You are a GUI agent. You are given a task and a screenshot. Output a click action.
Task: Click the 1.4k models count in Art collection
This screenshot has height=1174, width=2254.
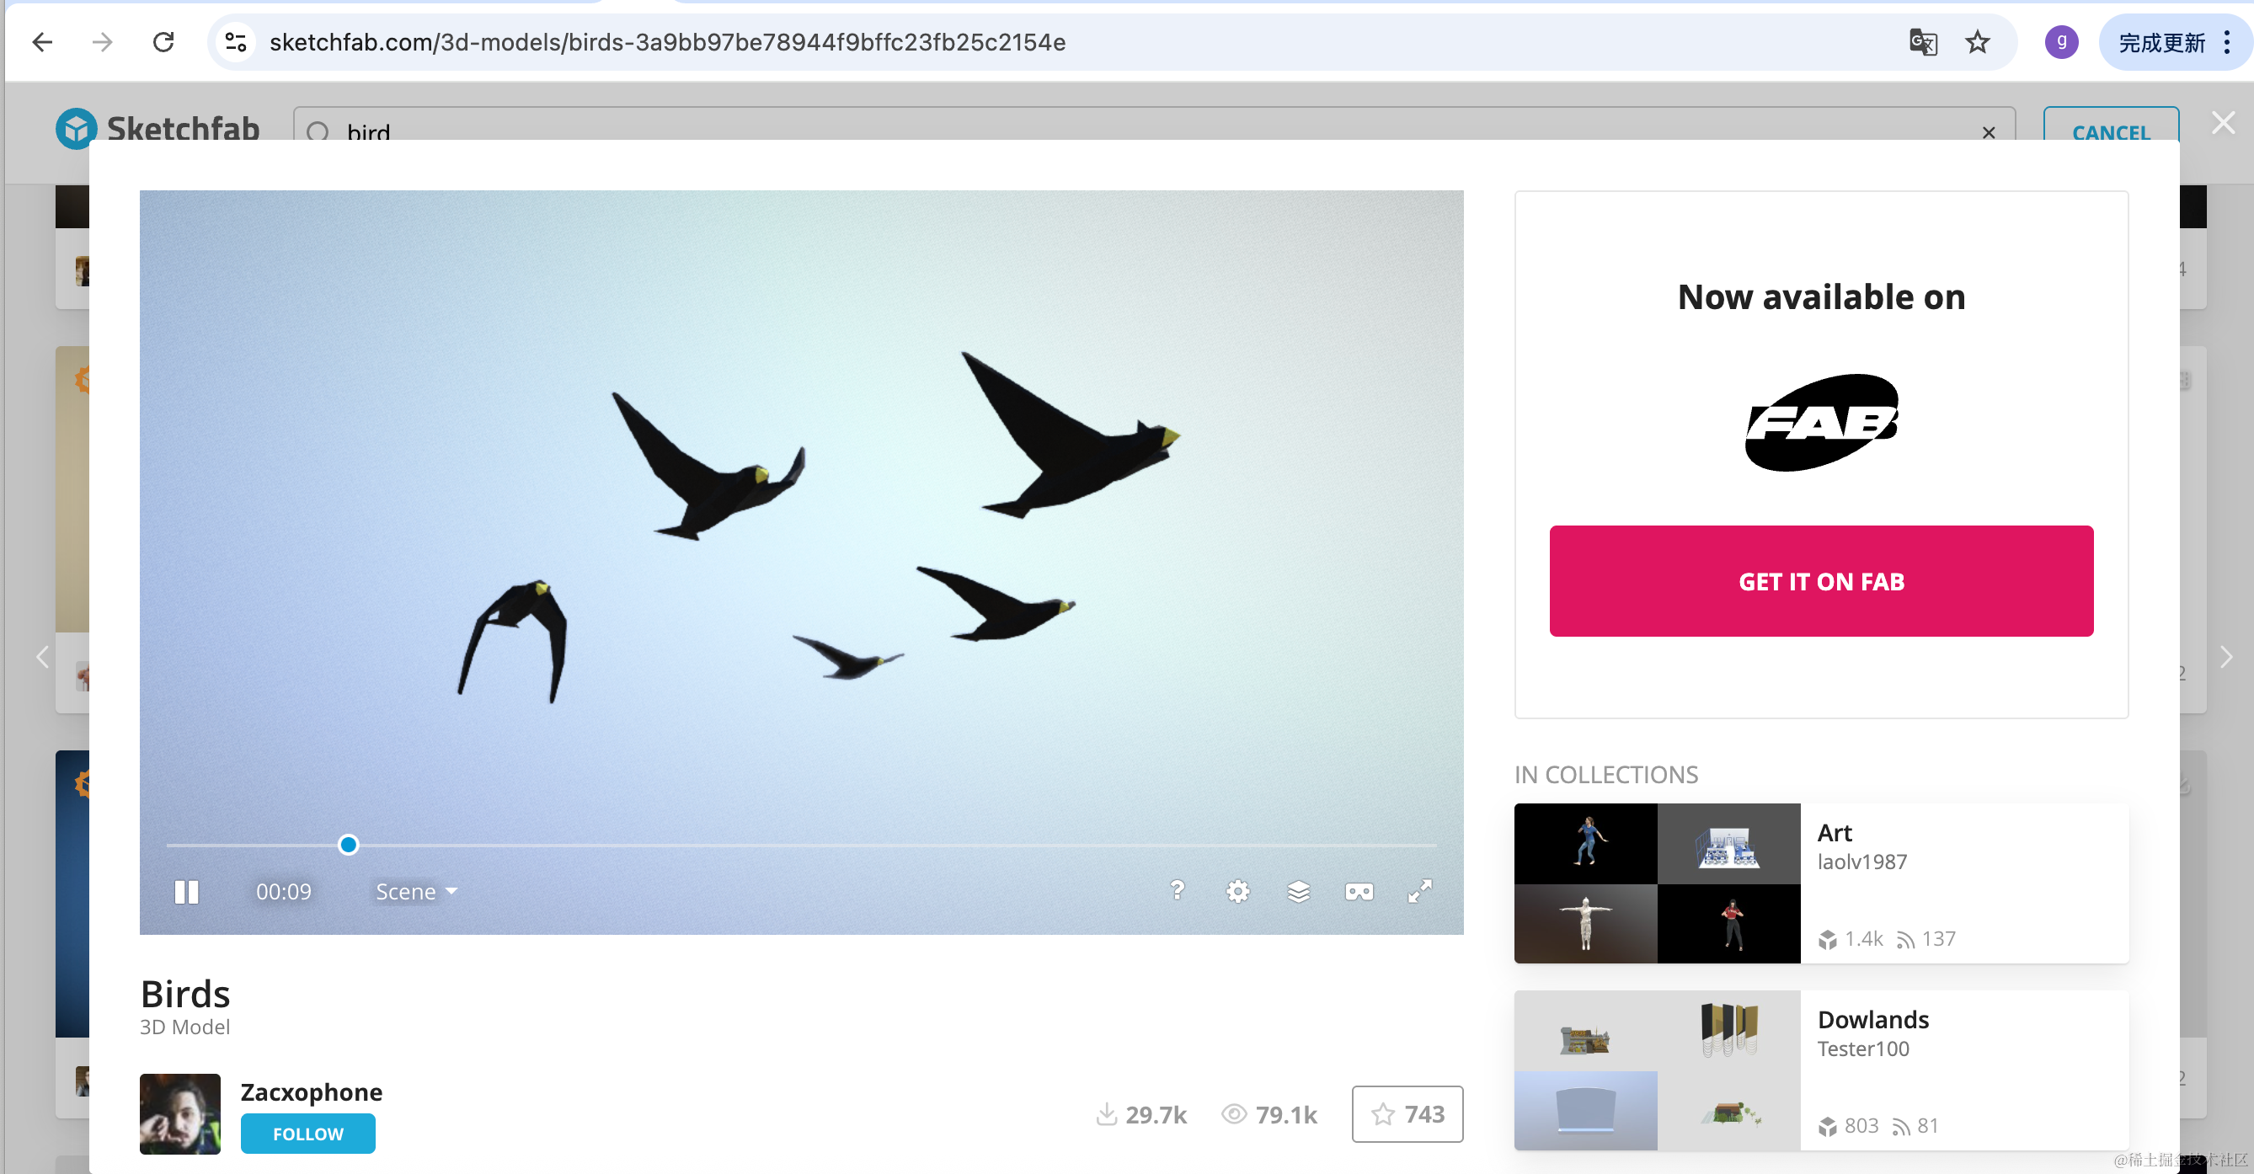[1851, 939]
